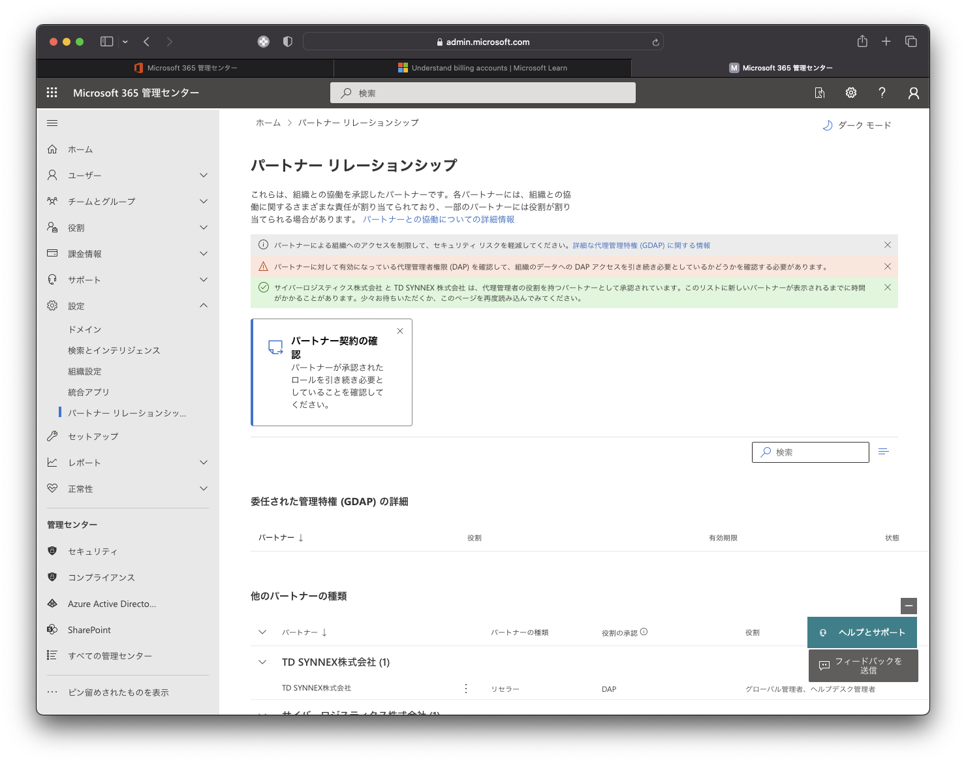Focus the partner list 検索 field
The width and height of the screenshot is (966, 763).
click(811, 452)
